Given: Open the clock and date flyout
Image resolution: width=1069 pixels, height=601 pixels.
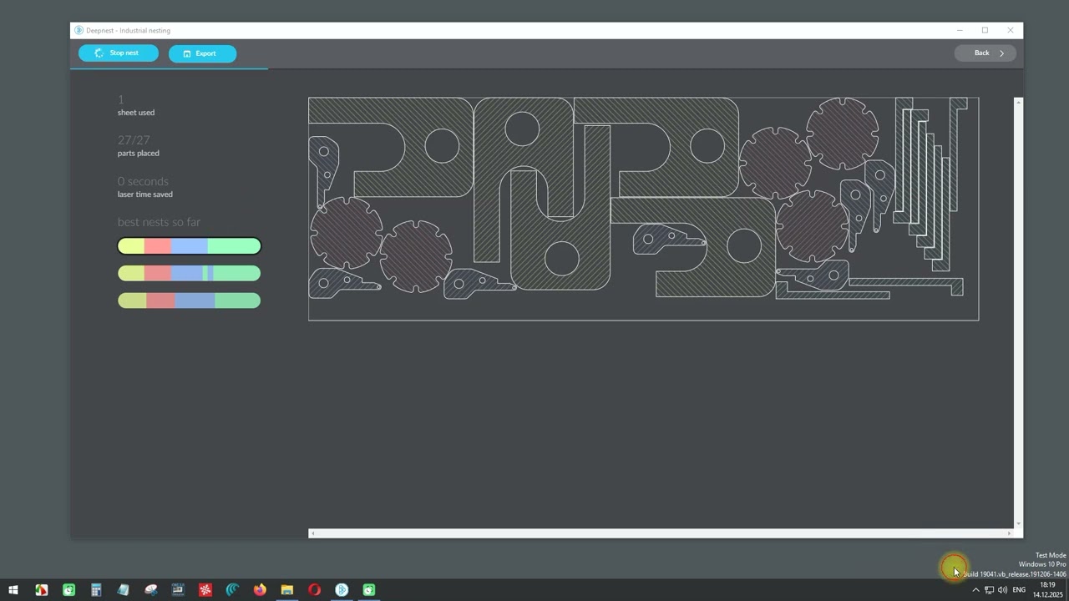Looking at the screenshot, I should pos(1047,590).
